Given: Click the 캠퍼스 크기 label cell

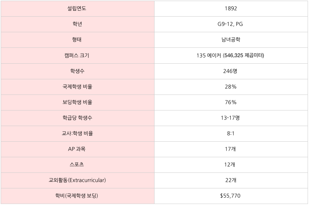Looking at the screenshot, I should tap(77, 55).
